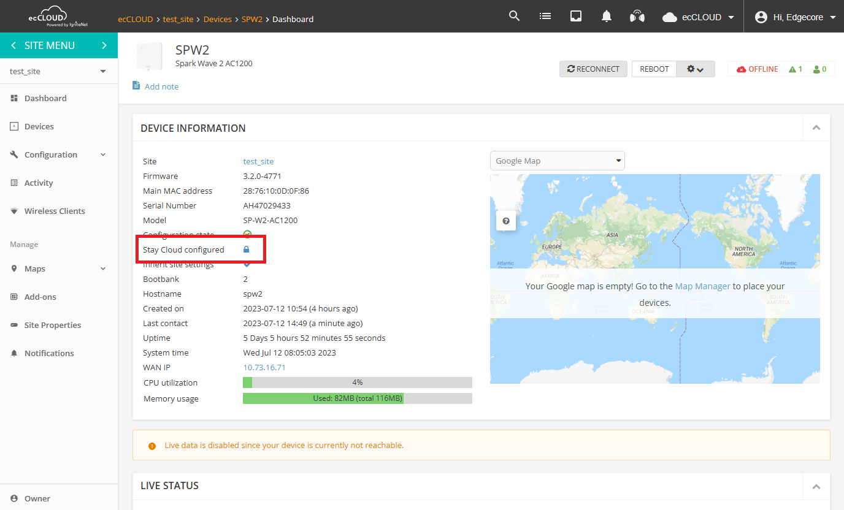
Task: Click the Devices breadcrumb link
Action: pos(218,19)
